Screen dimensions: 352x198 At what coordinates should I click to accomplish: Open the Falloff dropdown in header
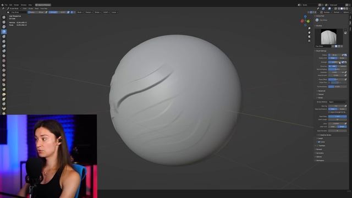[x=106, y=12]
